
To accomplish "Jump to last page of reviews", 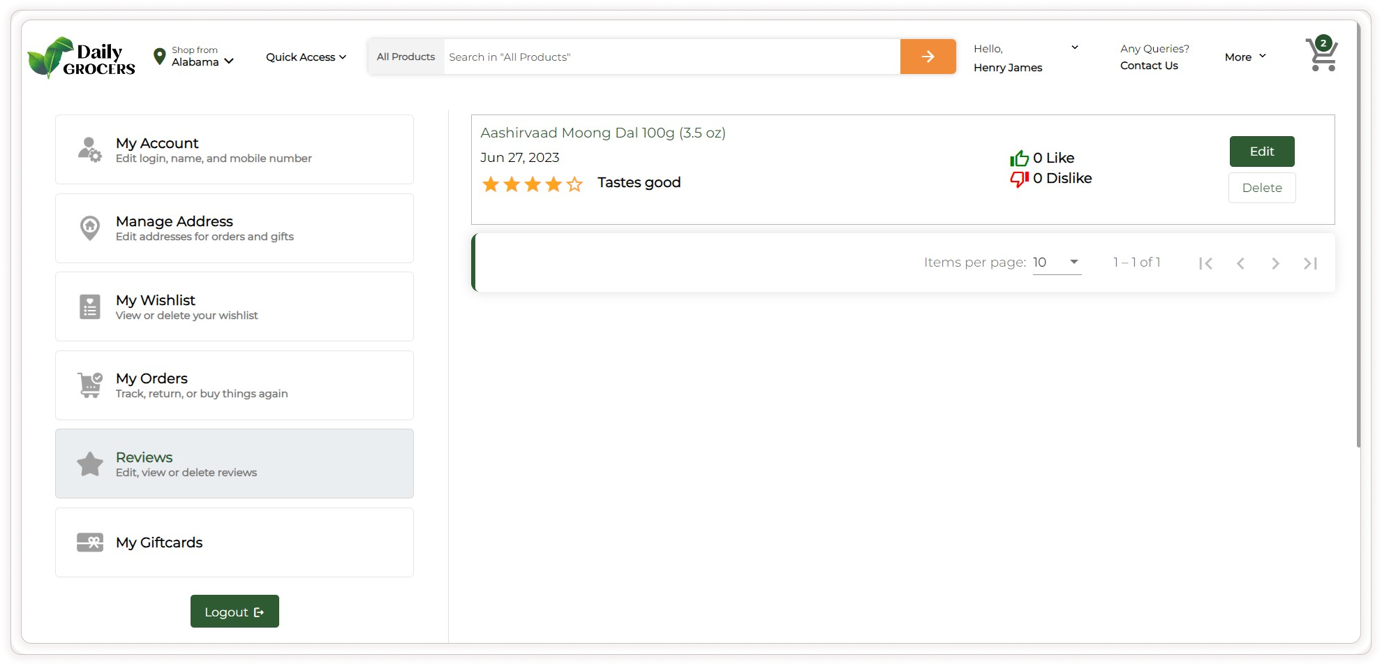I will click(x=1310, y=263).
